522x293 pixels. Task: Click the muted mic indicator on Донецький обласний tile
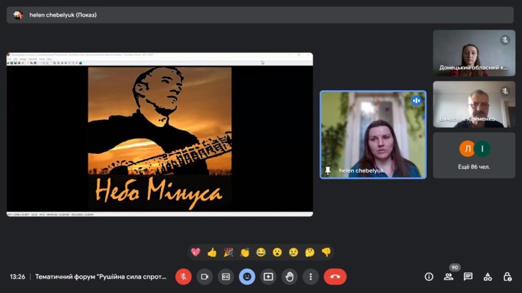[x=505, y=40]
